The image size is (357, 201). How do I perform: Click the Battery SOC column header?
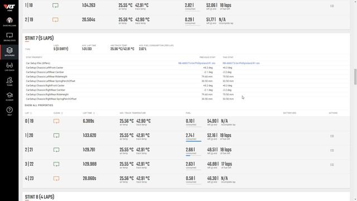pos(290,113)
